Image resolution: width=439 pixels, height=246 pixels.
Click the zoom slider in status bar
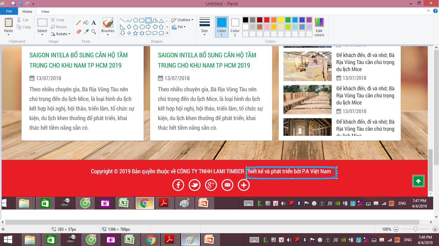[416, 229]
